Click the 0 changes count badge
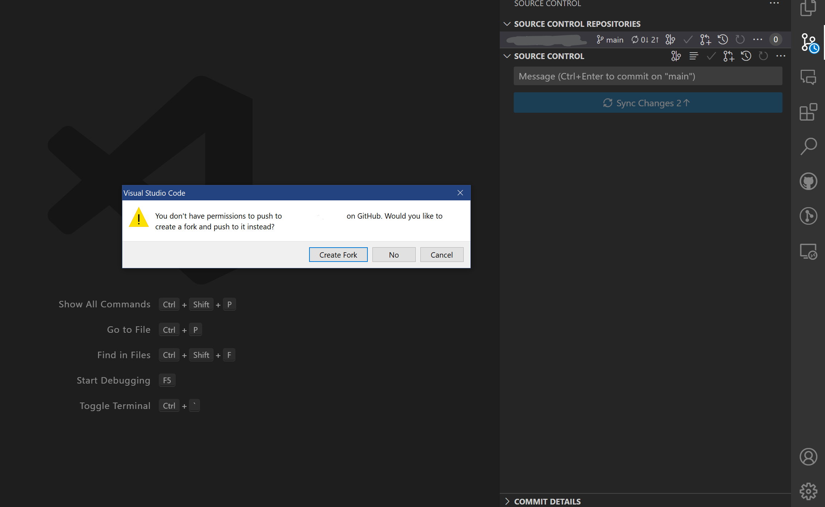This screenshot has height=507, width=825. click(776, 39)
